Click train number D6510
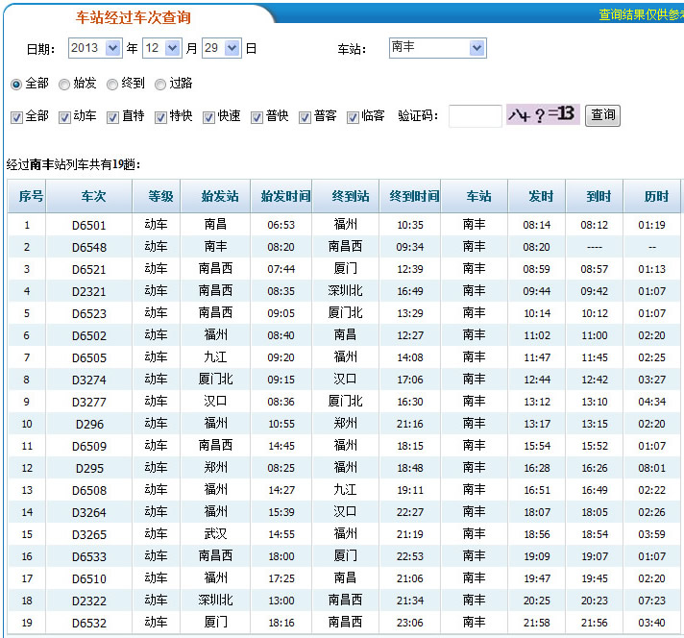 89,579
